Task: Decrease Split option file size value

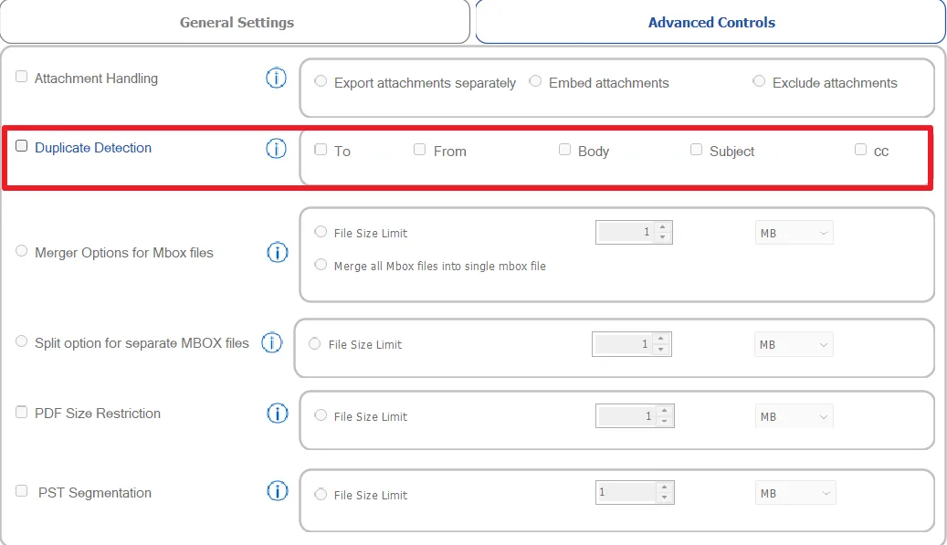Action: pyautogui.click(x=661, y=350)
